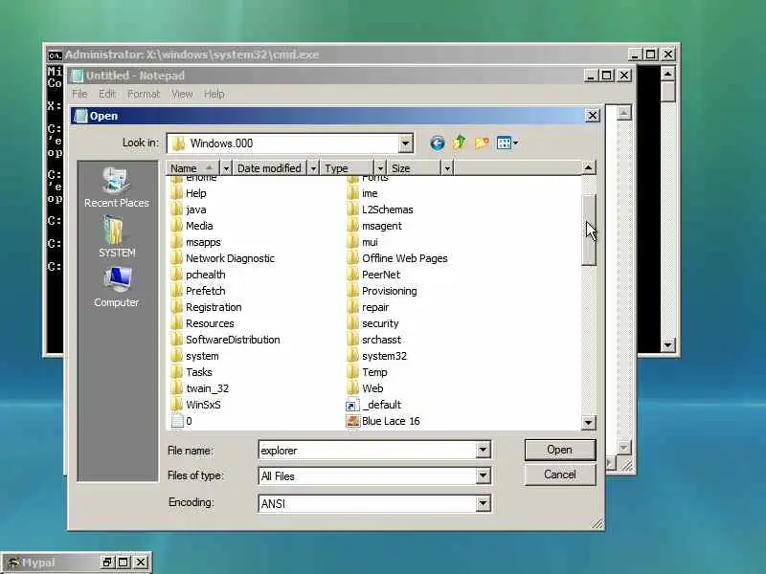The height and width of the screenshot is (574, 766).
Task: Select the Resources folder
Action: click(x=203, y=323)
